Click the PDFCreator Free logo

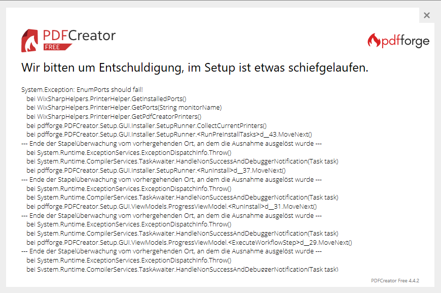pos(68,40)
